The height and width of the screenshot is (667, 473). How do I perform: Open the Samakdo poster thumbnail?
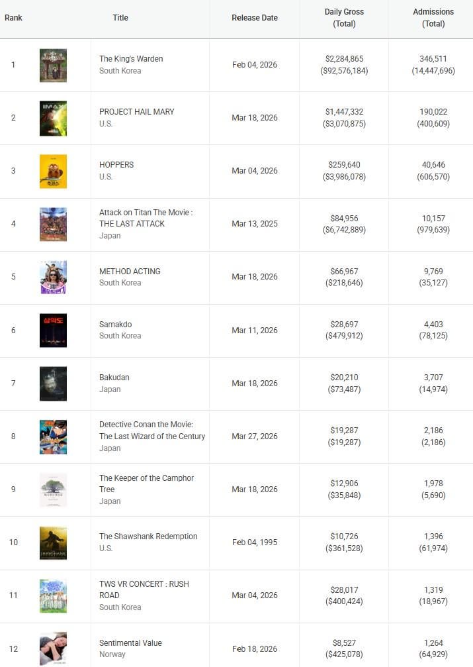point(53,330)
